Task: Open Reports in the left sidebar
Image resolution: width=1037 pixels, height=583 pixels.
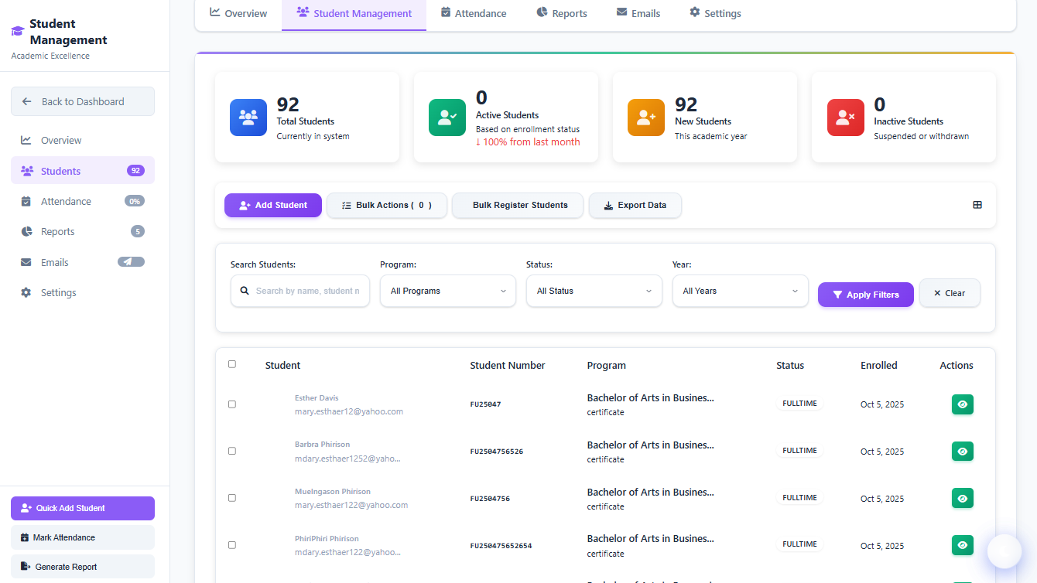Action: click(58, 232)
